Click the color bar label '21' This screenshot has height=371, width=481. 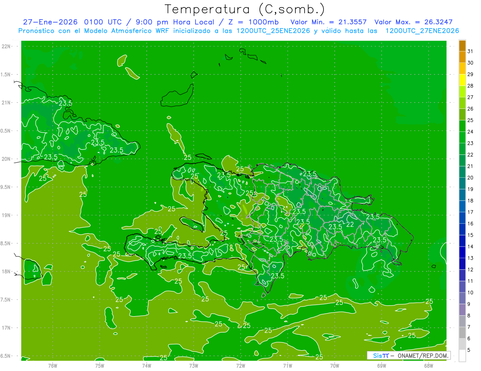(x=471, y=166)
